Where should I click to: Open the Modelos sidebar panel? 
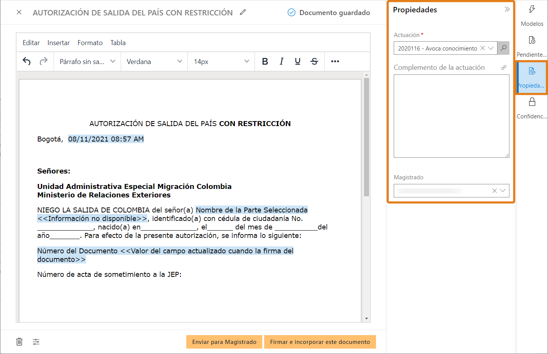click(x=532, y=15)
